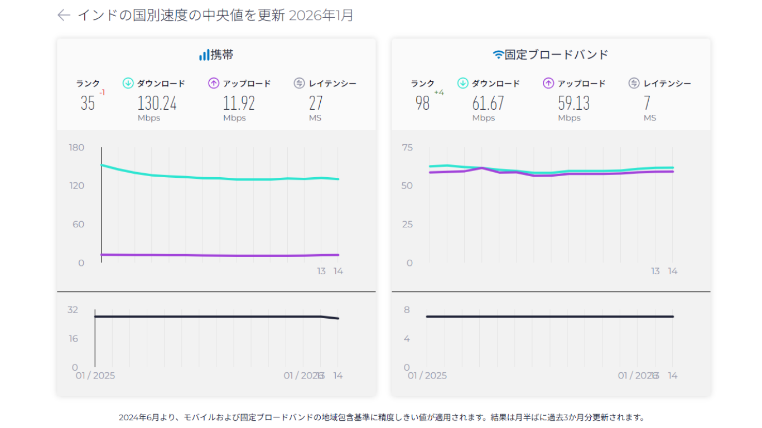The width and height of the screenshot is (762, 428).
Task: Click the back arrow next to the title
Action: tap(63, 16)
